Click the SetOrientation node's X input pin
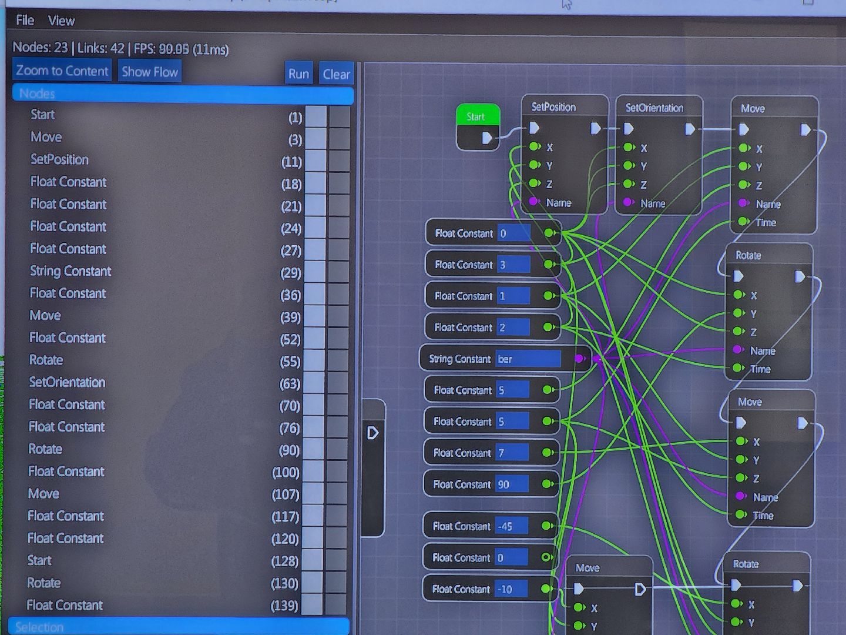This screenshot has width=846, height=635. [629, 147]
